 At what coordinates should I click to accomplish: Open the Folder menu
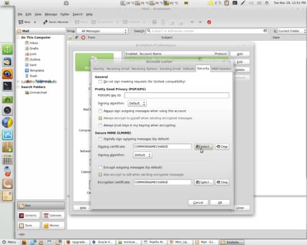[65, 14]
